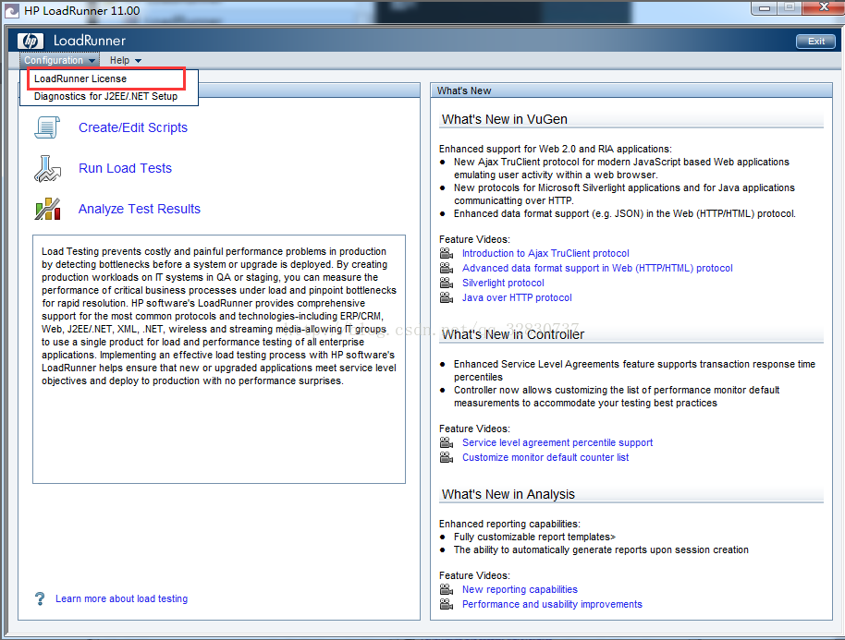The width and height of the screenshot is (845, 640).
Task: Click the HP LoadRunner 11.00 window title icon
Action: point(11,11)
